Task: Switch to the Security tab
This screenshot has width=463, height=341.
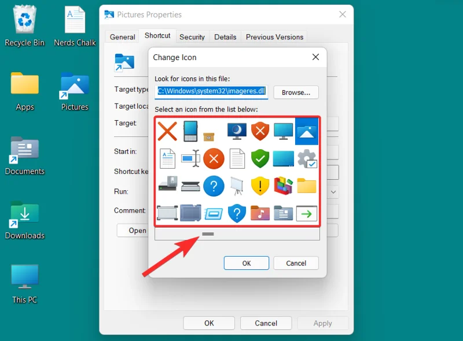Action: click(192, 36)
